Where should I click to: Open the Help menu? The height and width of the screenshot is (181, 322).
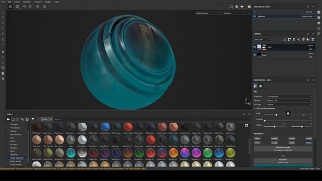(x=57, y=2)
